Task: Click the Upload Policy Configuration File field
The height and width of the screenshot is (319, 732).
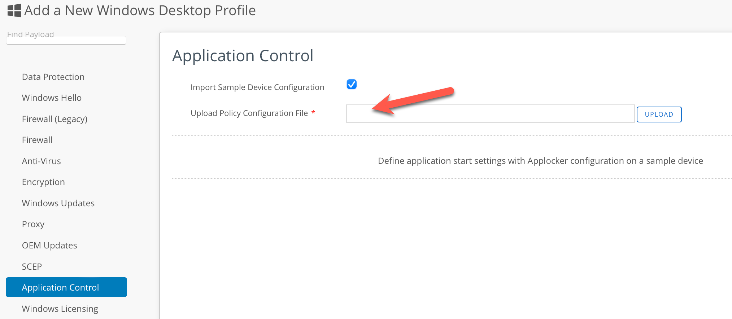Action: [490, 114]
